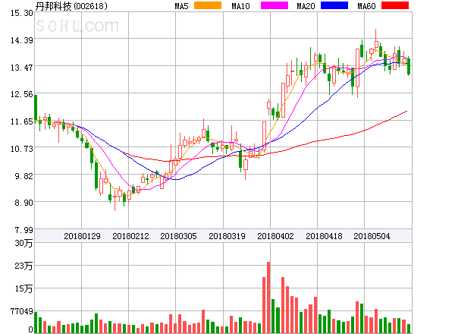Click the 8.90 price axis label
This screenshot has width=455, height=334.
point(24,203)
